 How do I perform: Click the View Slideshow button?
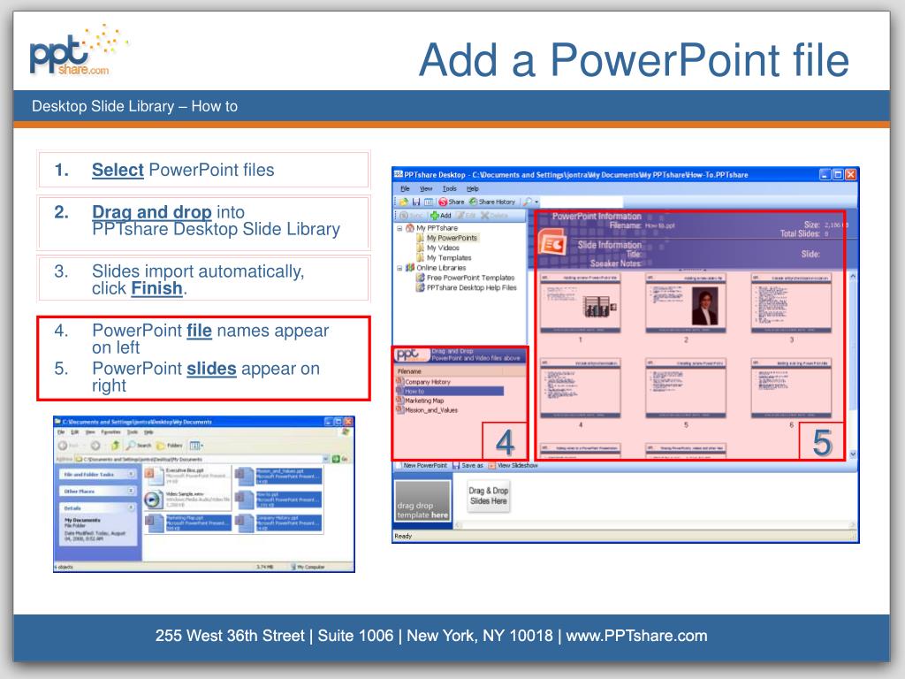[513, 465]
